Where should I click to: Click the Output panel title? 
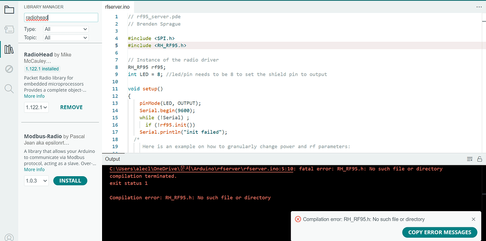(112, 159)
